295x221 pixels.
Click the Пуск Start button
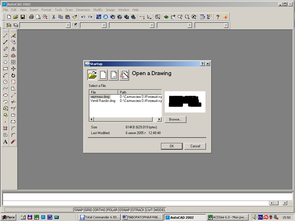pos(8,218)
